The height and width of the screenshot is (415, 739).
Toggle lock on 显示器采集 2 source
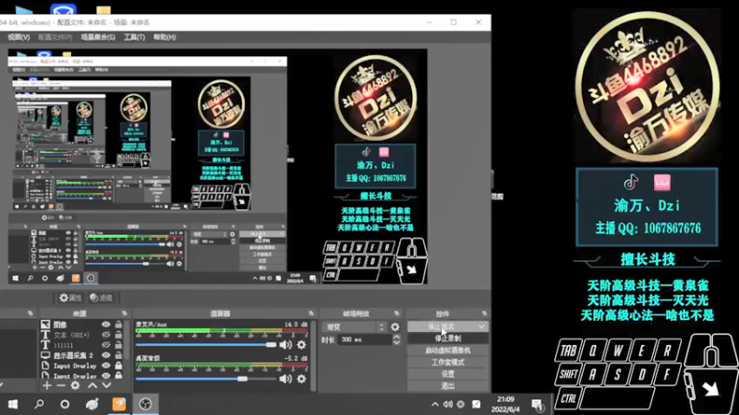click(x=118, y=355)
